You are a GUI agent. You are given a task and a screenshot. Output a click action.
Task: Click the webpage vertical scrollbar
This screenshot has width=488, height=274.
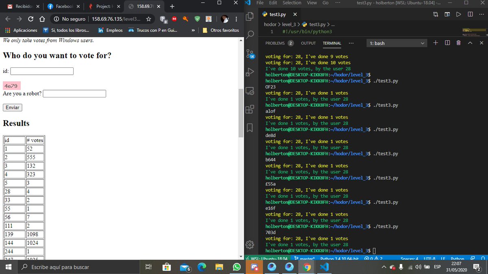(x=241, y=113)
